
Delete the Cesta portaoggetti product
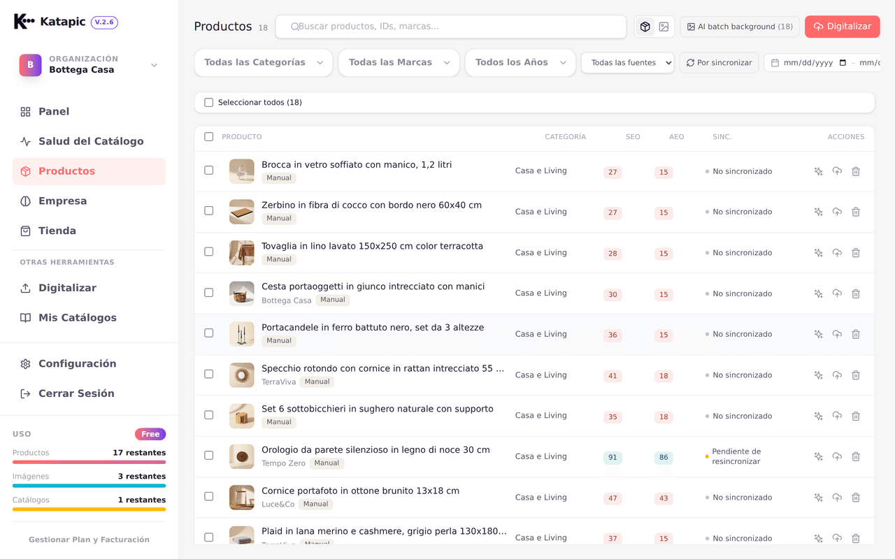856,293
